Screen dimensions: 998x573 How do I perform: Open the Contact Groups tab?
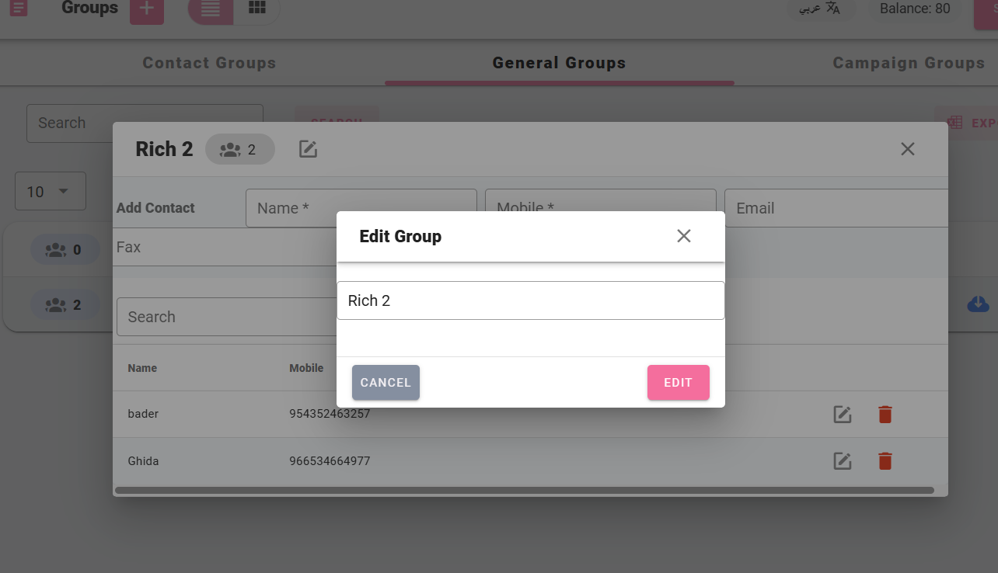(x=209, y=63)
